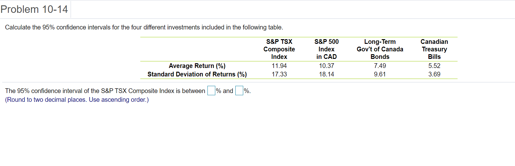Select the 11.94 average return cell
Screen dimensions: 515x166
pos(279,66)
